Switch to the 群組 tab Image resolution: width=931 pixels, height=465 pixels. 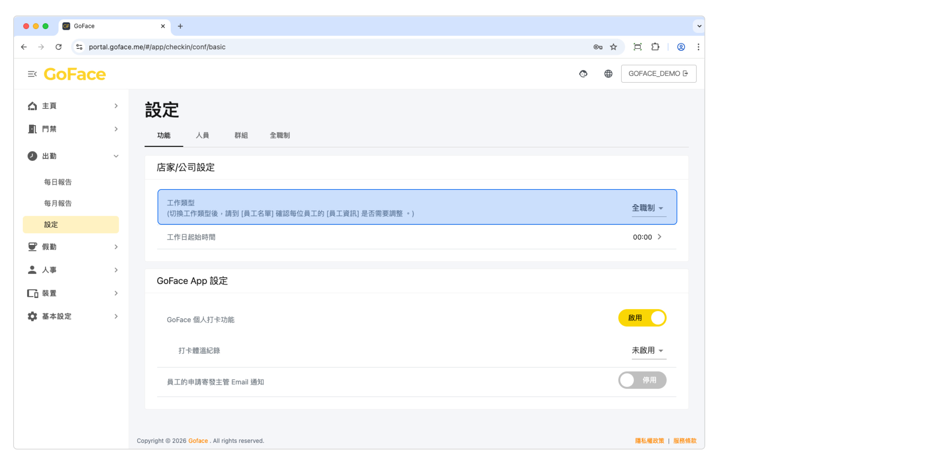click(241, 135)
